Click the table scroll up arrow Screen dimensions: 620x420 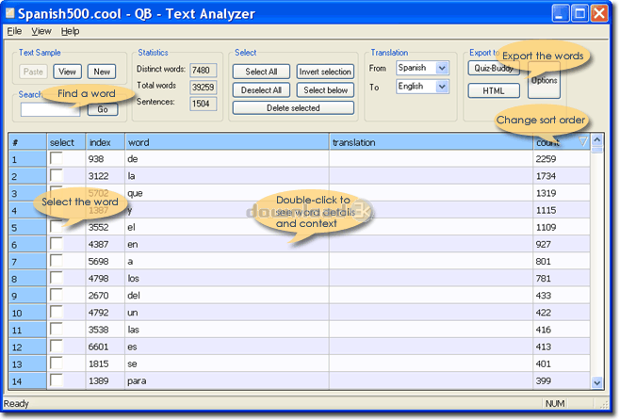coord(597,139)
